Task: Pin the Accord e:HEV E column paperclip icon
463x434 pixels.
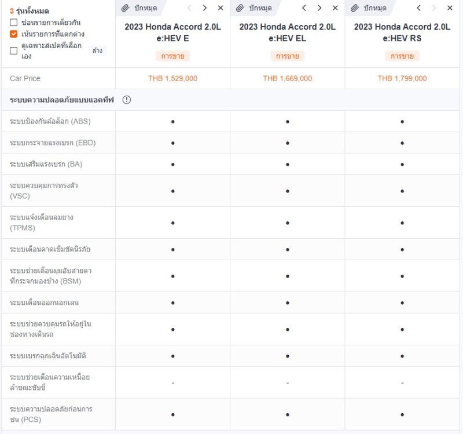Action: [x=126, y=8]
